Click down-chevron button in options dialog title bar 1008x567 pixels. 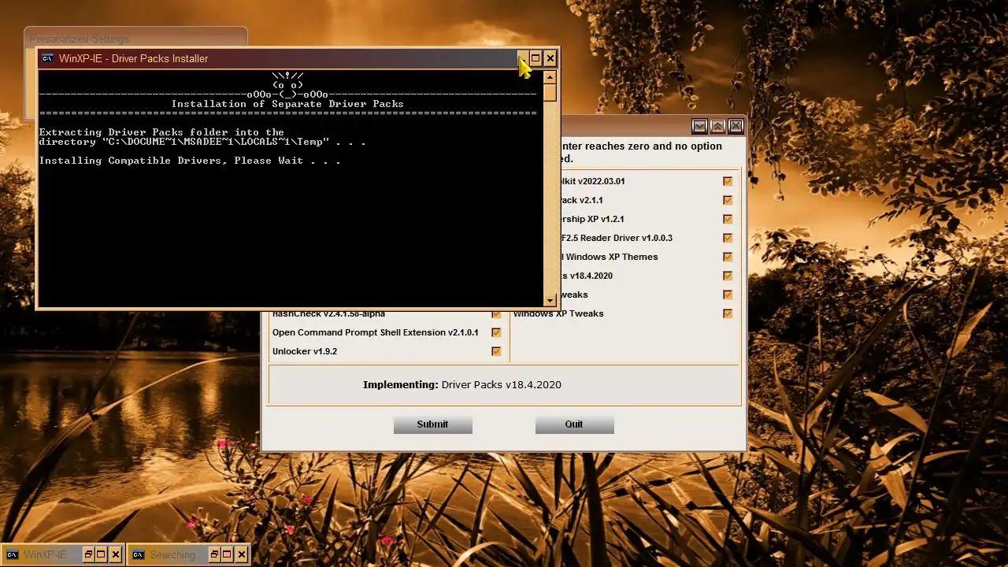click(699, 126)
